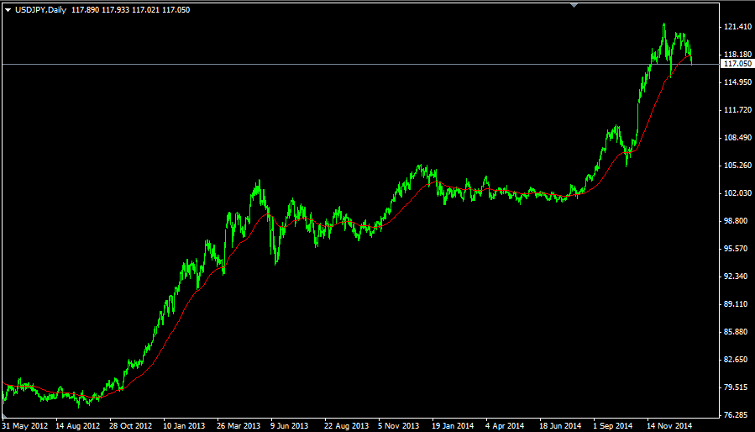Click the 10 Jan 2013 date label
The image size is (755, 432).
186,426
